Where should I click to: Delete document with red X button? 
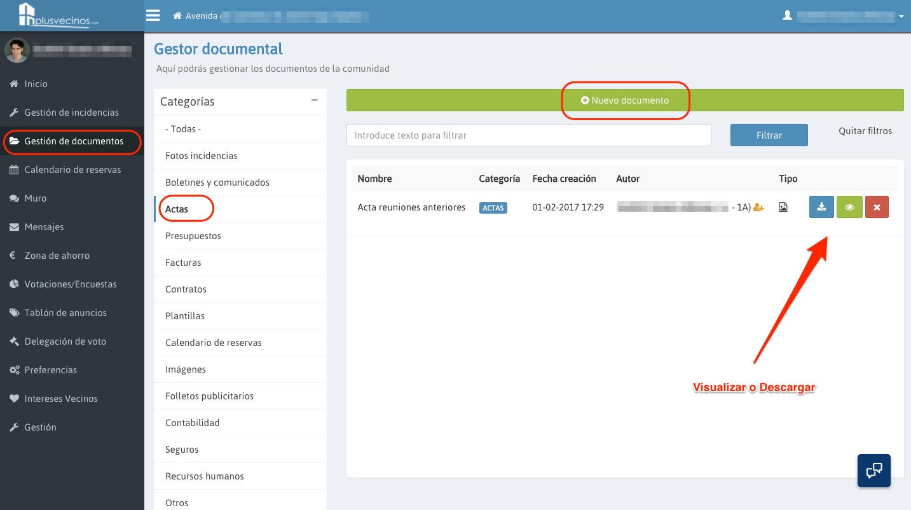(877, 207)
